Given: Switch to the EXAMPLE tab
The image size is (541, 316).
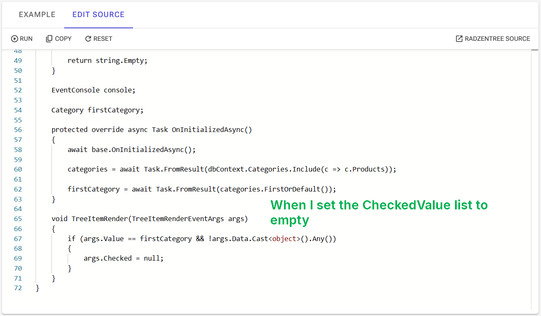Looking at the screenshot, I should [37, 14].
